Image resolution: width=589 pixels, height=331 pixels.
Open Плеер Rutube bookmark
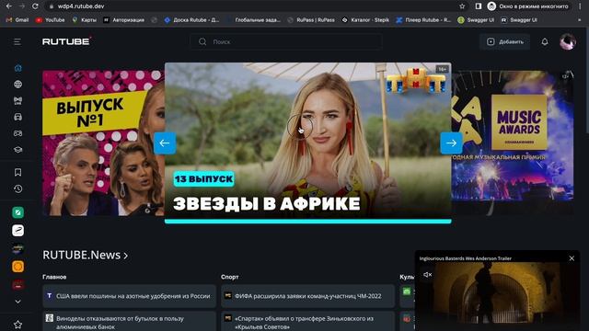[423, 20]
